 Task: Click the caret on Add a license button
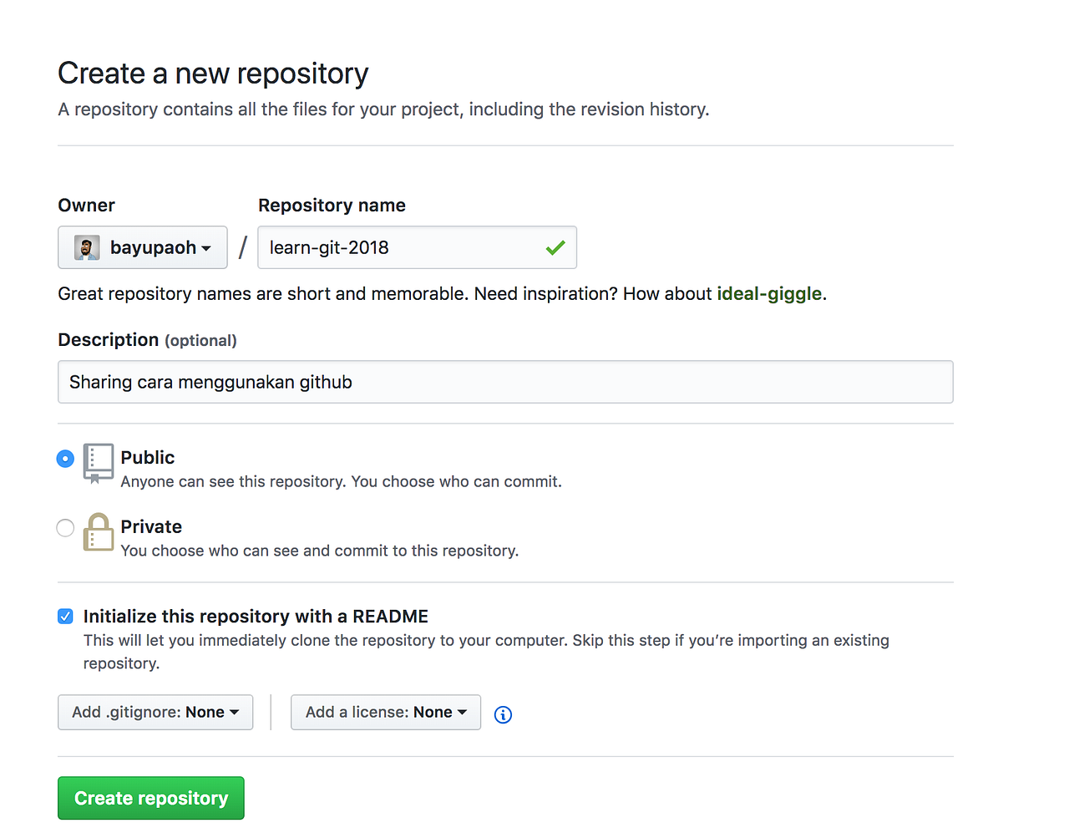(464, 712)
